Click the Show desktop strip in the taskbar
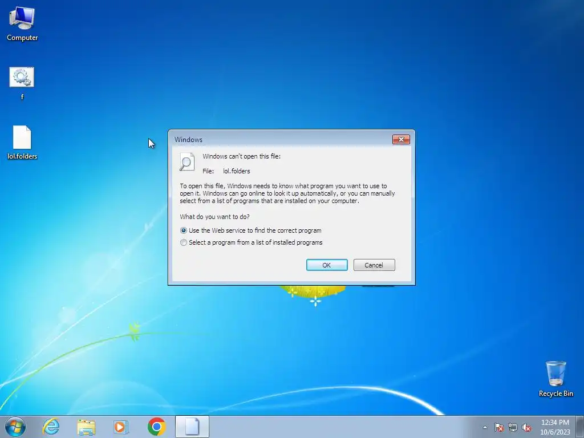 pyautogui.click(x=579, y=427)
